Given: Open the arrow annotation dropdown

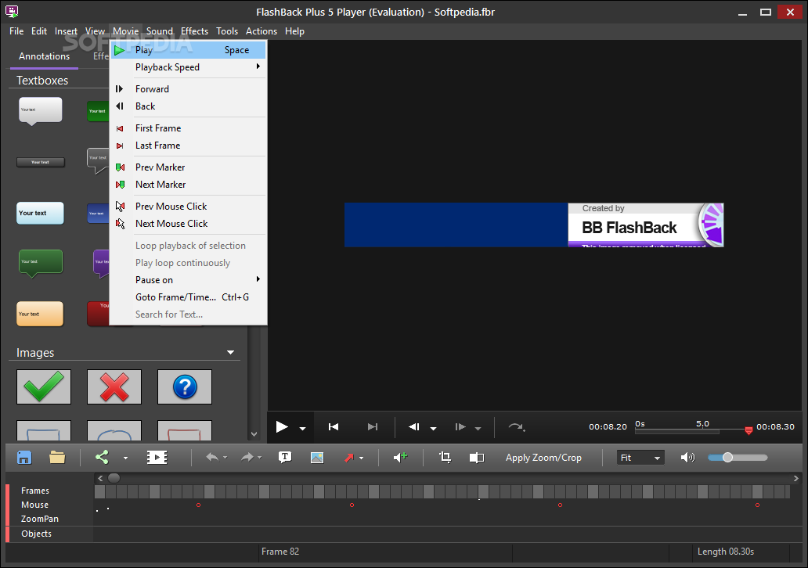Looking at the screenshot, I should pyautogui.click(x=361, y=458).
